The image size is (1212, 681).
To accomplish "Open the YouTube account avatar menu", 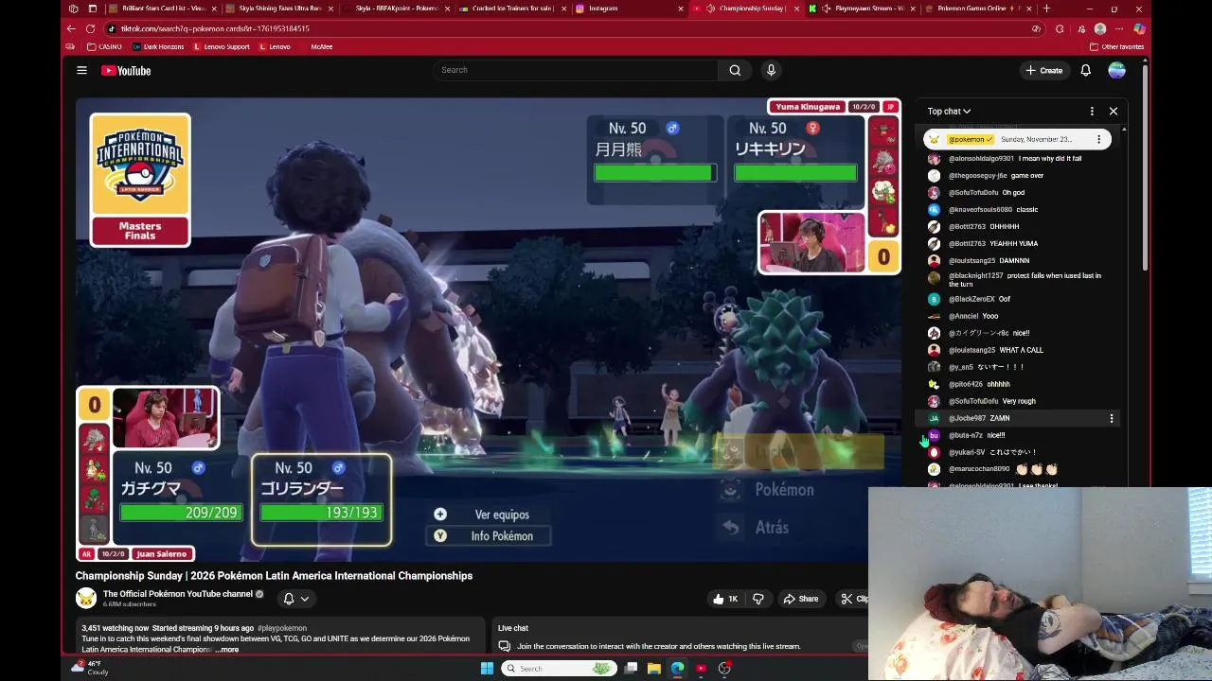I will click(1117, 70).
